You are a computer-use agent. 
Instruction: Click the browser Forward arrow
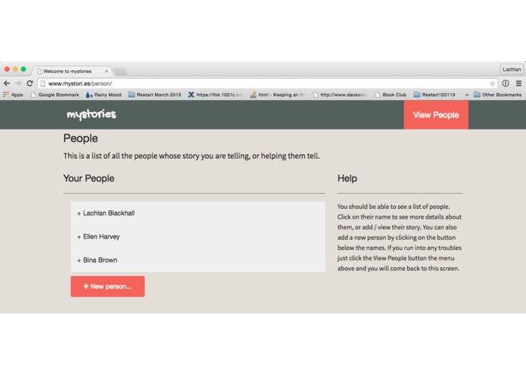point(18,83)
